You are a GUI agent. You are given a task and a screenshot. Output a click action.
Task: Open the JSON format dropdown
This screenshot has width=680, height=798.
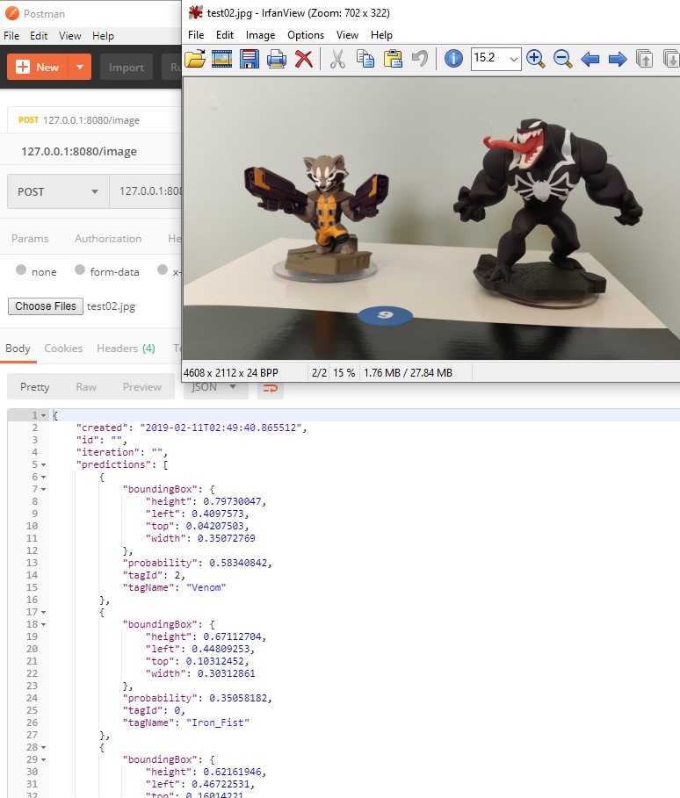214,388
